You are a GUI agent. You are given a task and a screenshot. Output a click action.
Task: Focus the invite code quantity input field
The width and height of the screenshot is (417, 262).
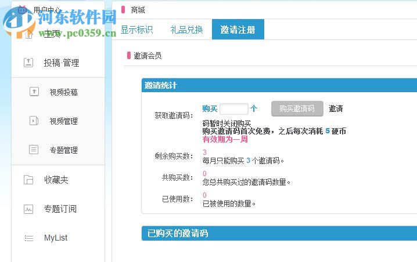(x=234, y=109)
